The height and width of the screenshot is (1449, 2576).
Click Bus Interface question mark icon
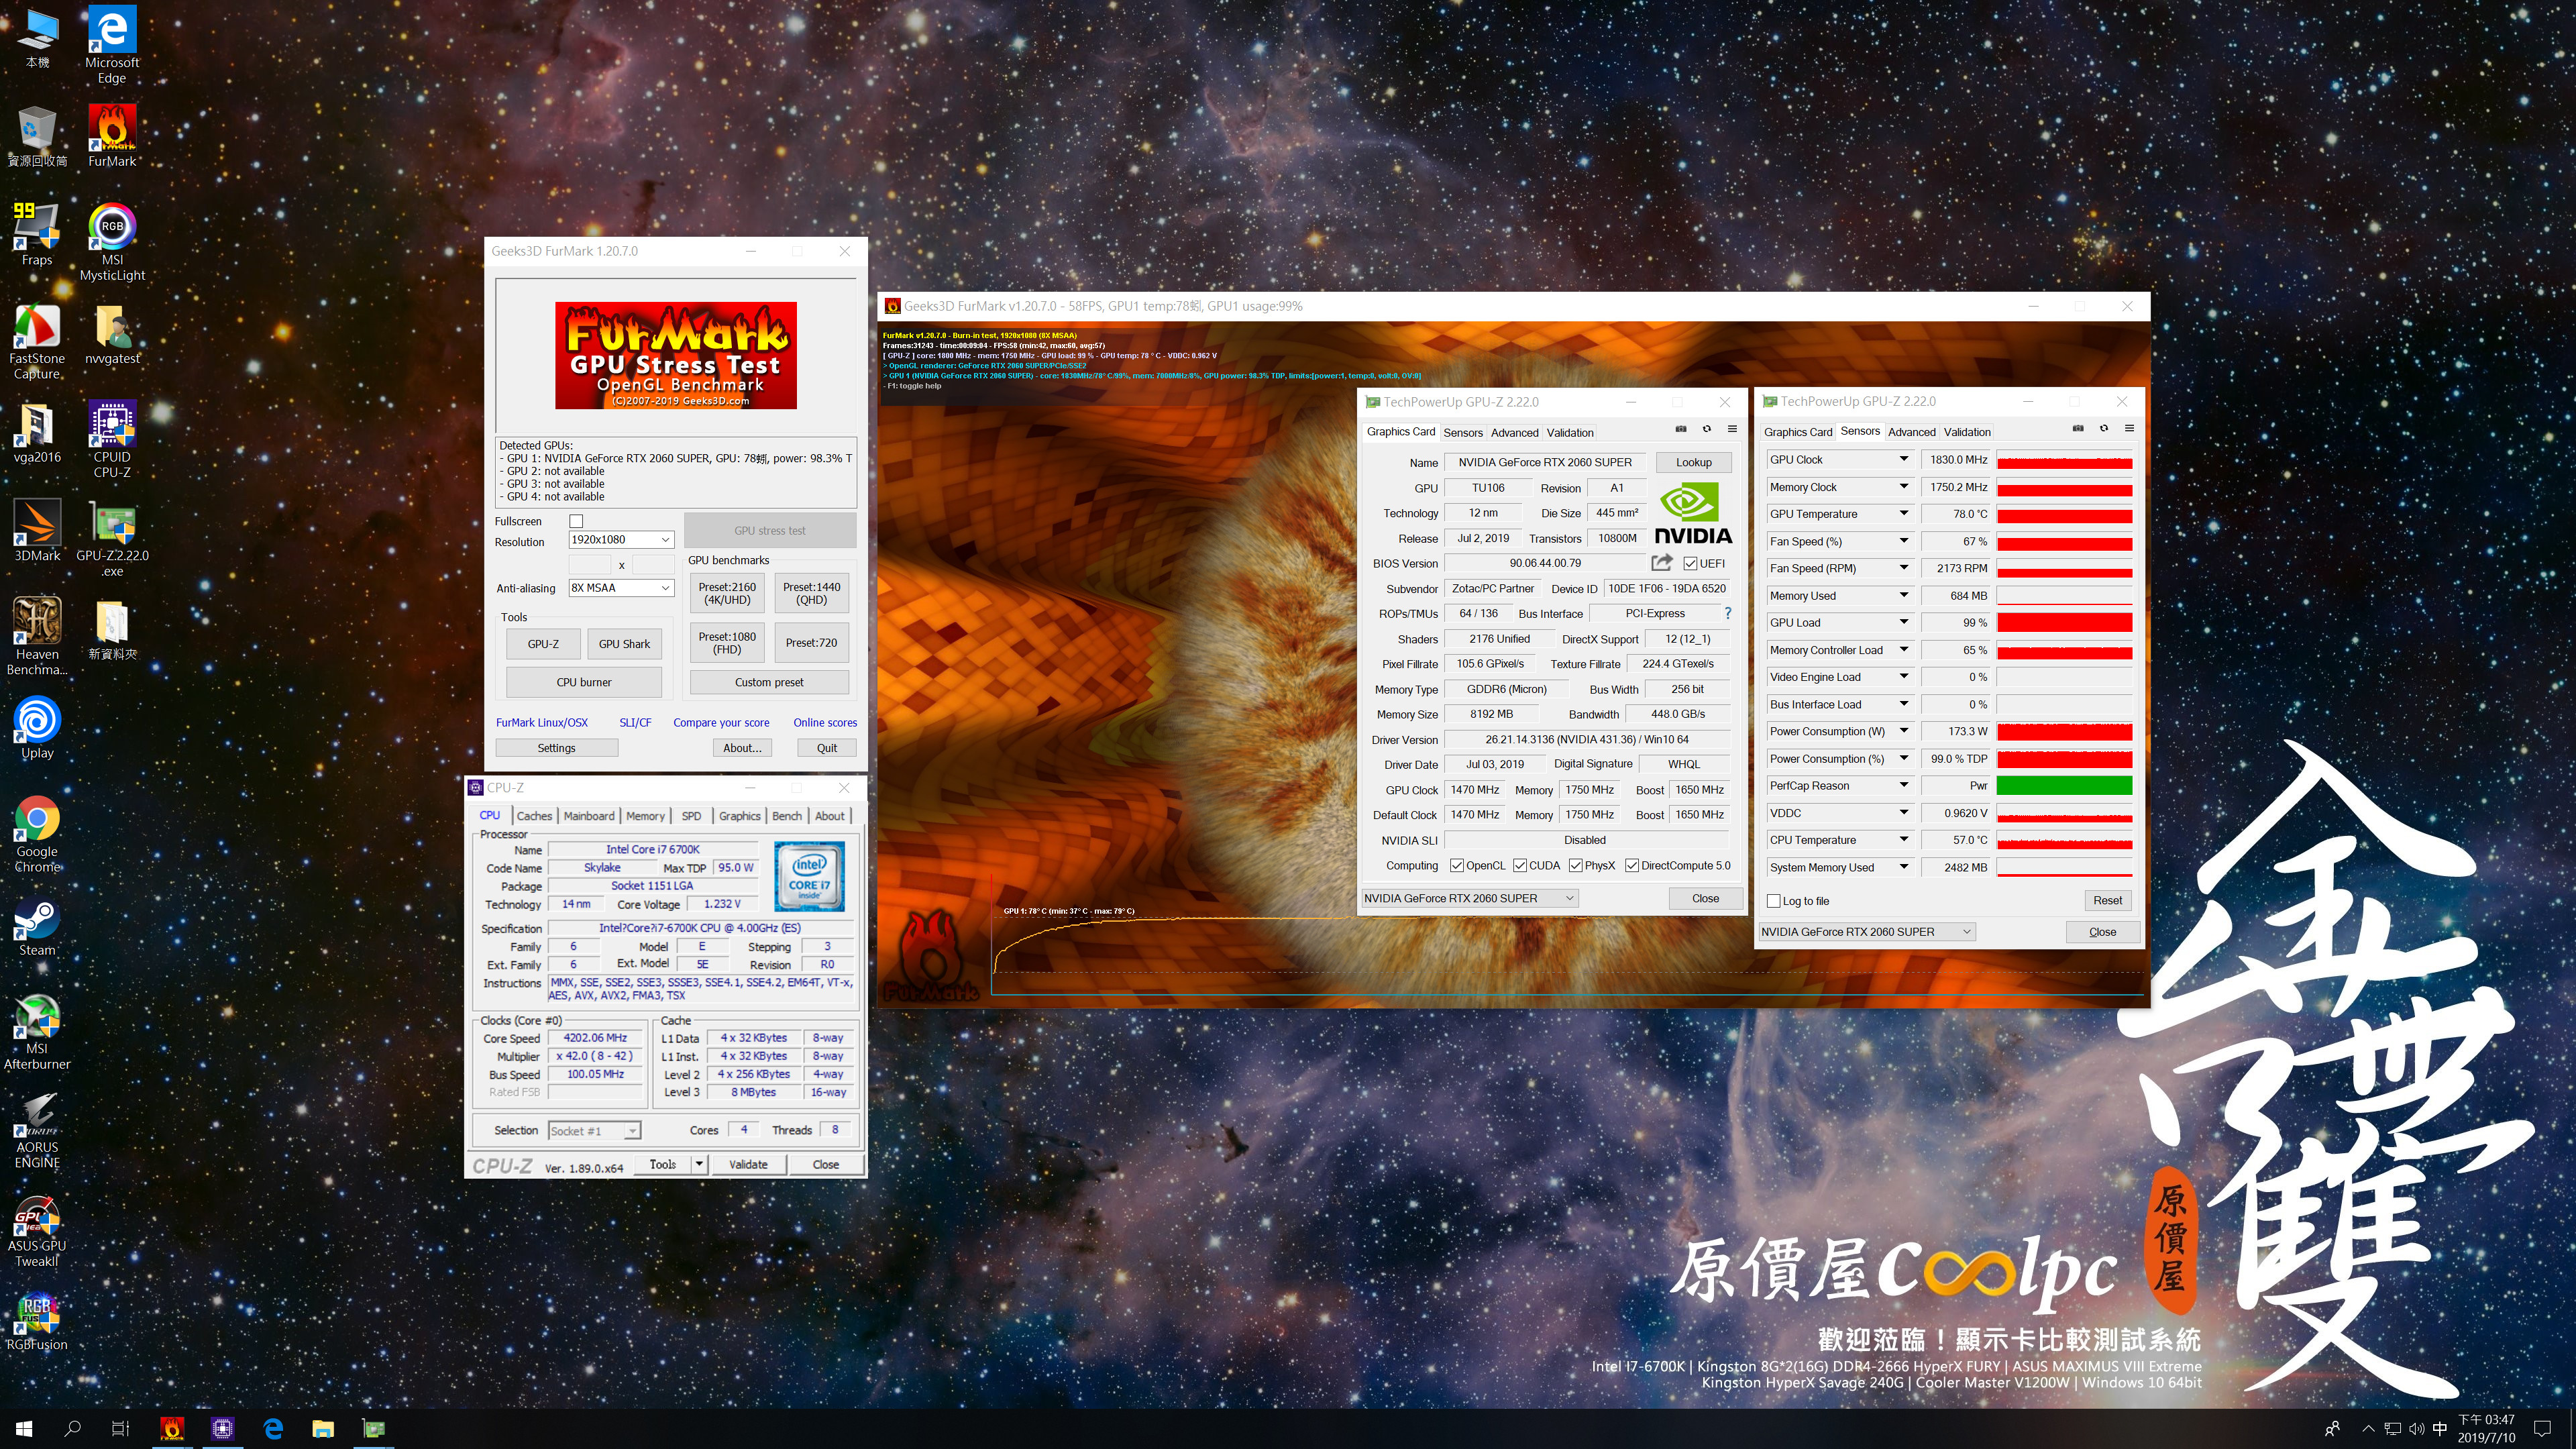pos(1727,613)
